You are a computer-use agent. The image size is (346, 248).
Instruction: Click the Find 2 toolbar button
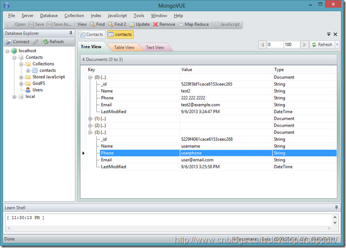117,24
